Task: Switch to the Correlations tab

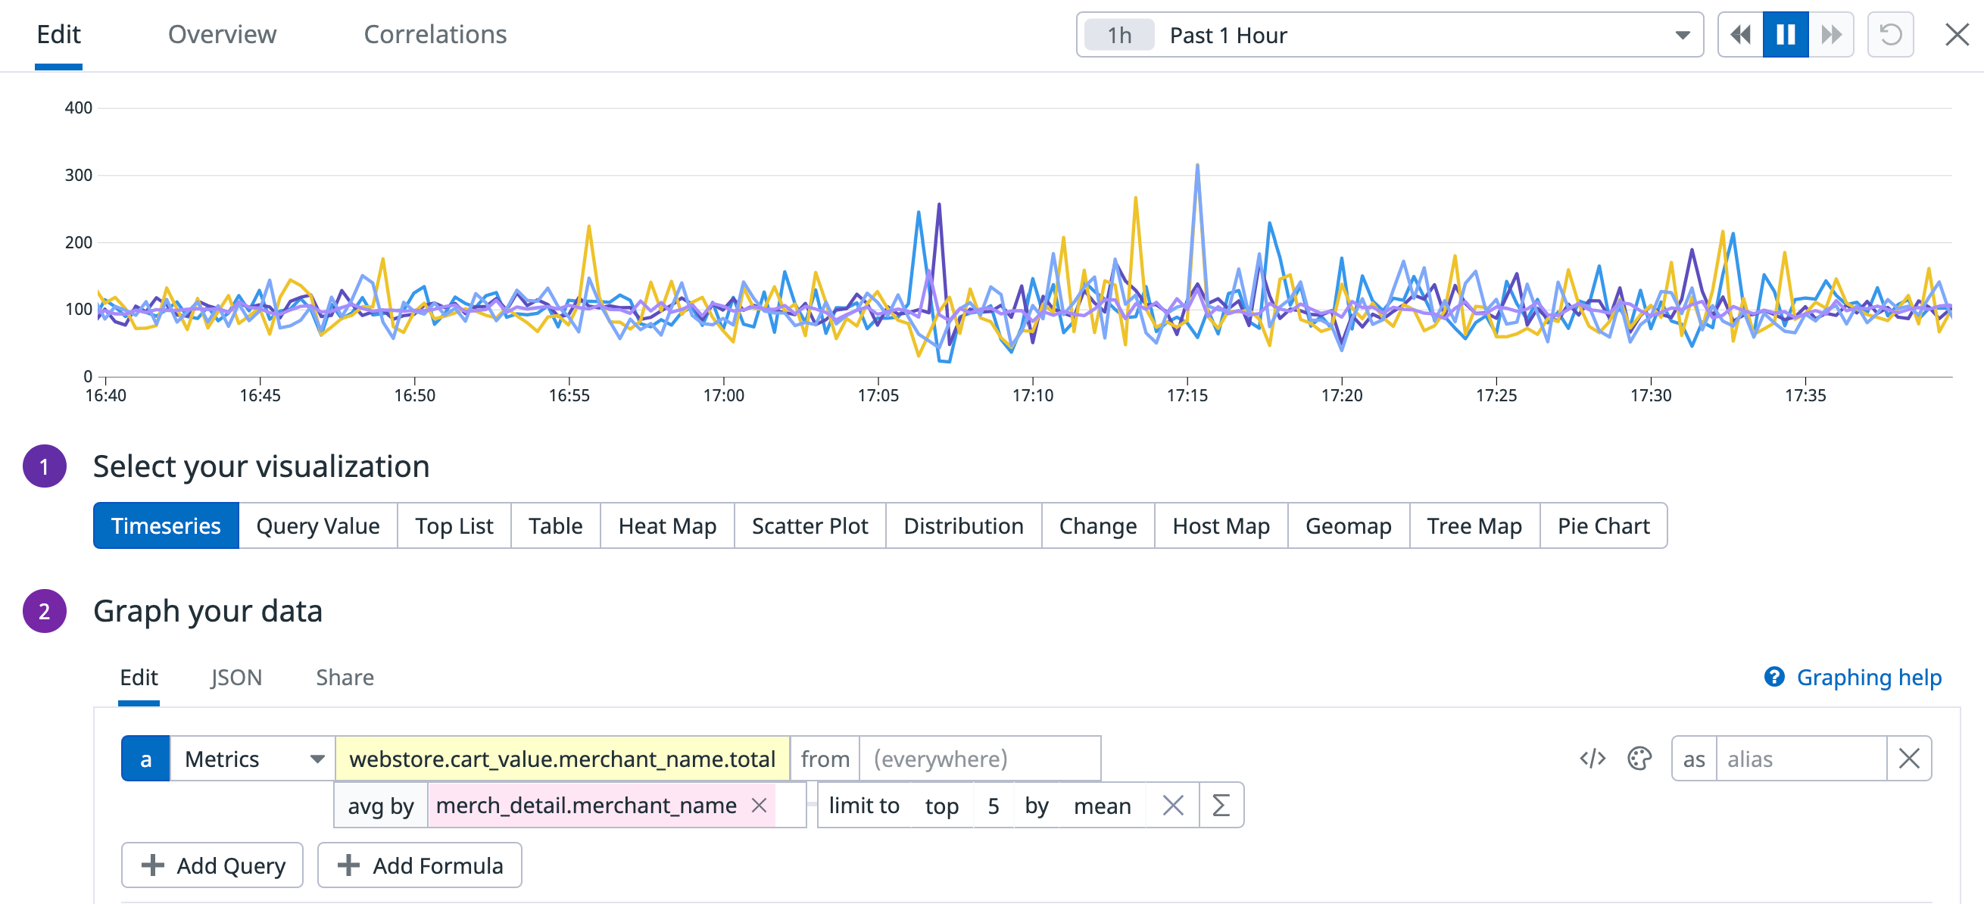Action: click(435, 34)
